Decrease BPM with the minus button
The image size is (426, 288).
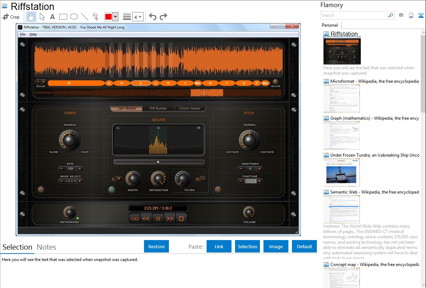click(x=62, y=169)
